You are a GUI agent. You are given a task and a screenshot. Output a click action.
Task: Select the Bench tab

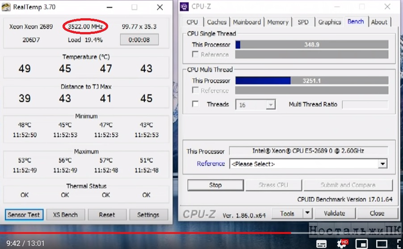pos(356,21)
